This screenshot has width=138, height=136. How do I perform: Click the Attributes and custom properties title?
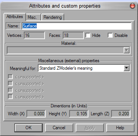coord(65,6)
